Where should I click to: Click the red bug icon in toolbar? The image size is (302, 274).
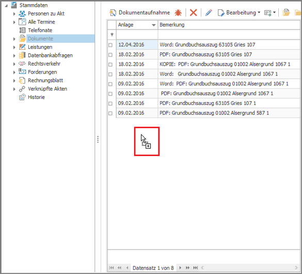pyautogui.click(x=178, y=13)
